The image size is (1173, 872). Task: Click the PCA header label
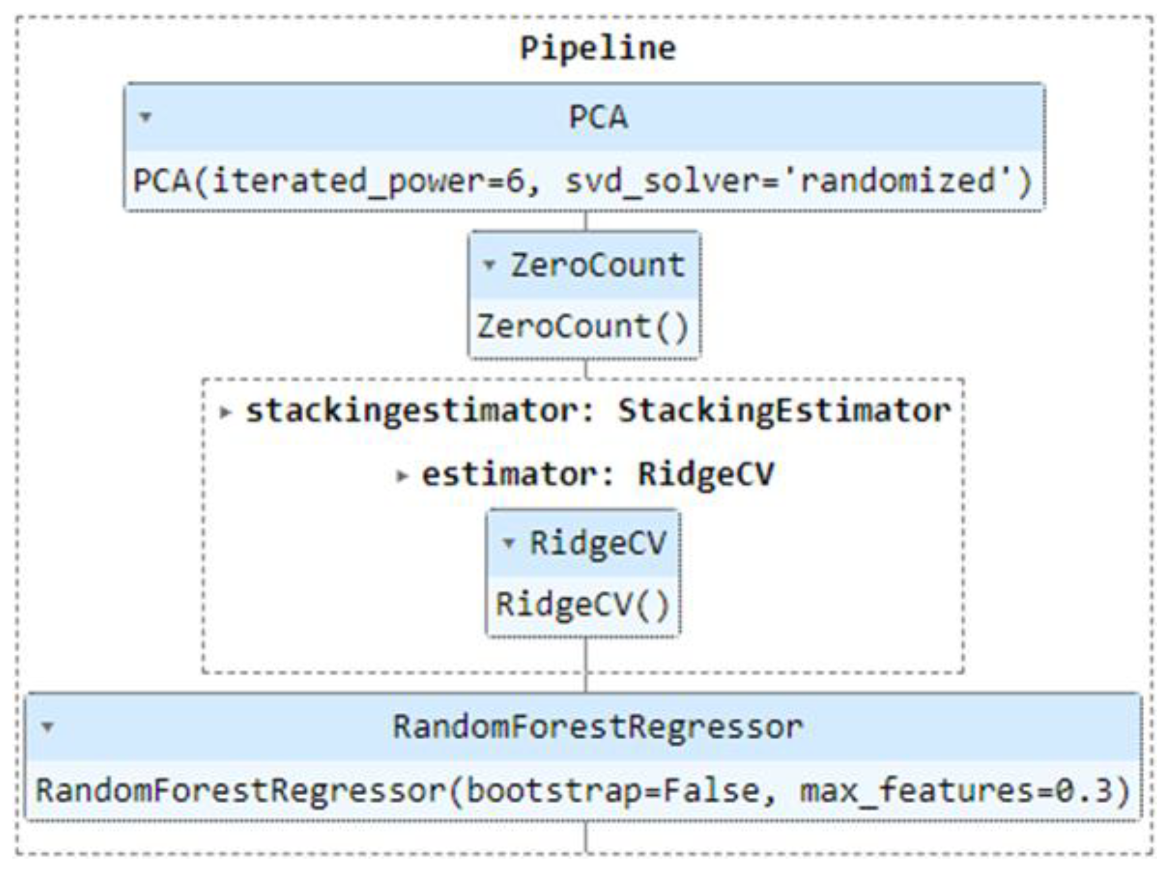pyautogui.click(x=598, y=117)
